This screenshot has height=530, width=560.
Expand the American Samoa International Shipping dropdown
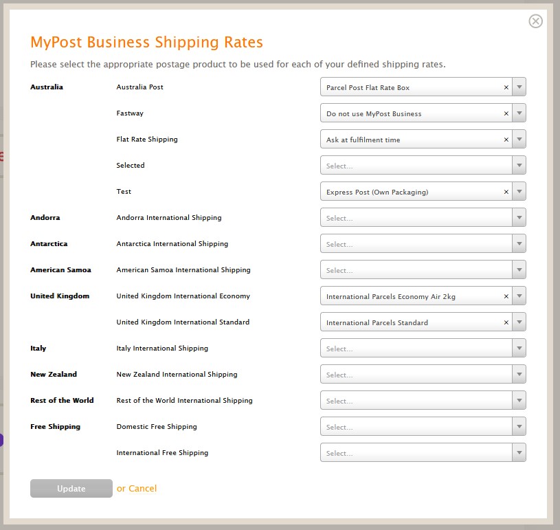423,269
